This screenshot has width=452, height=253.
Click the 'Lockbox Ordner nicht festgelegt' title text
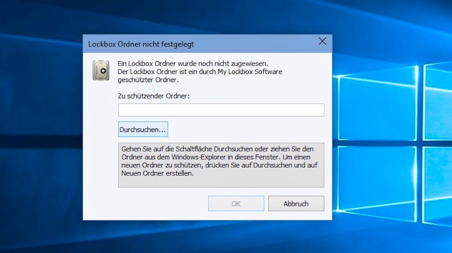click(x=141, y=44)
